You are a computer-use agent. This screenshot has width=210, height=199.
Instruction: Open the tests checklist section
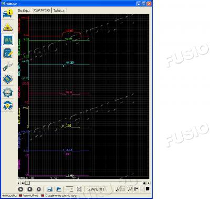(8, 53)
